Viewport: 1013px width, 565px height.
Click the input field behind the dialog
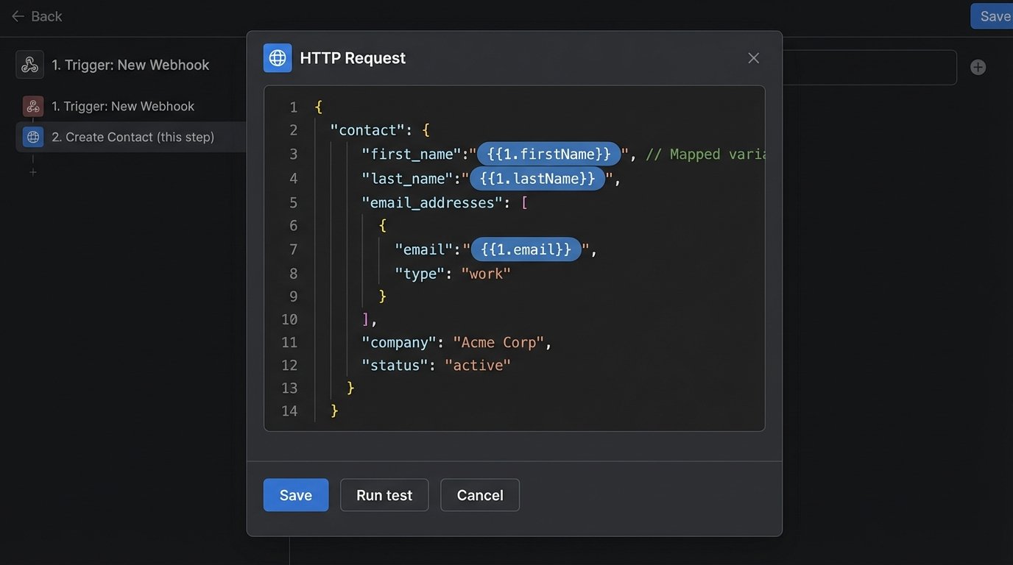pos(869,68)
